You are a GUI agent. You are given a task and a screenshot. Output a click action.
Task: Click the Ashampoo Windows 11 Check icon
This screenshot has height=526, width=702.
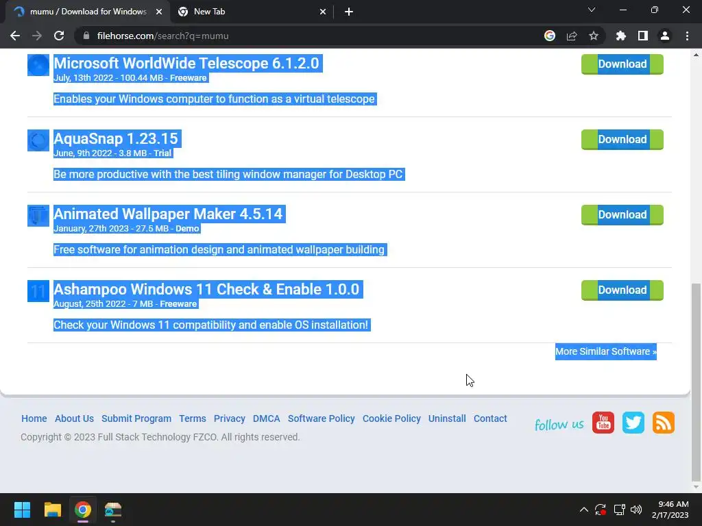(38, 291)
